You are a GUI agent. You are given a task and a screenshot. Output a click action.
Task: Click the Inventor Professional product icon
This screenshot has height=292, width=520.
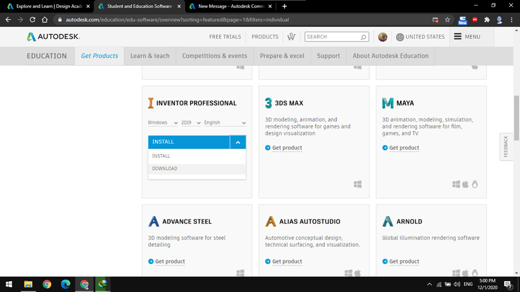150,103
